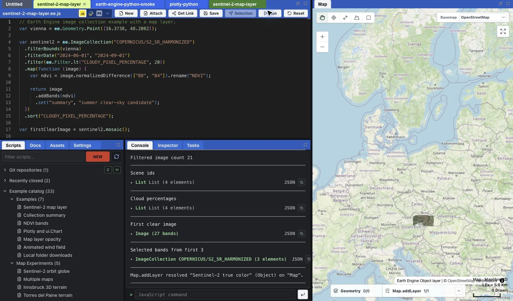The image size is (513, 301).
Task: Toggle the Selection button
Action: 240,13
